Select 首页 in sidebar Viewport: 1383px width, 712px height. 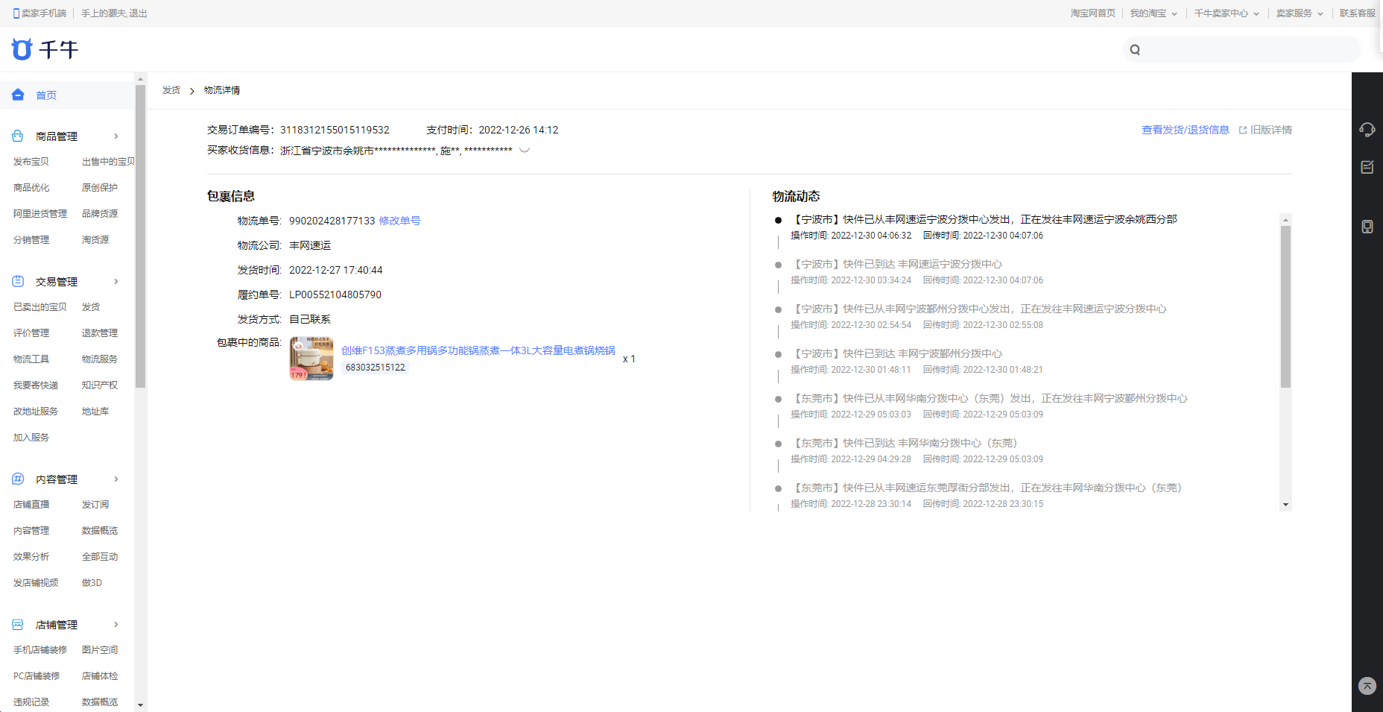click(x=46, y=95)
